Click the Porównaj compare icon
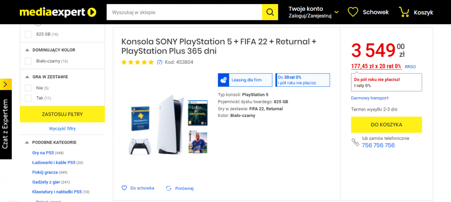This screenshot has height=202, width=451. [169, 189]
